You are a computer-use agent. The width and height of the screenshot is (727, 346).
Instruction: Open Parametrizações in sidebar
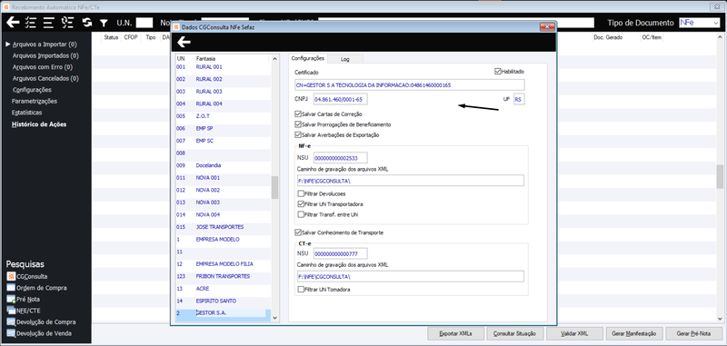pyautogui.click(x=35, y=101)
